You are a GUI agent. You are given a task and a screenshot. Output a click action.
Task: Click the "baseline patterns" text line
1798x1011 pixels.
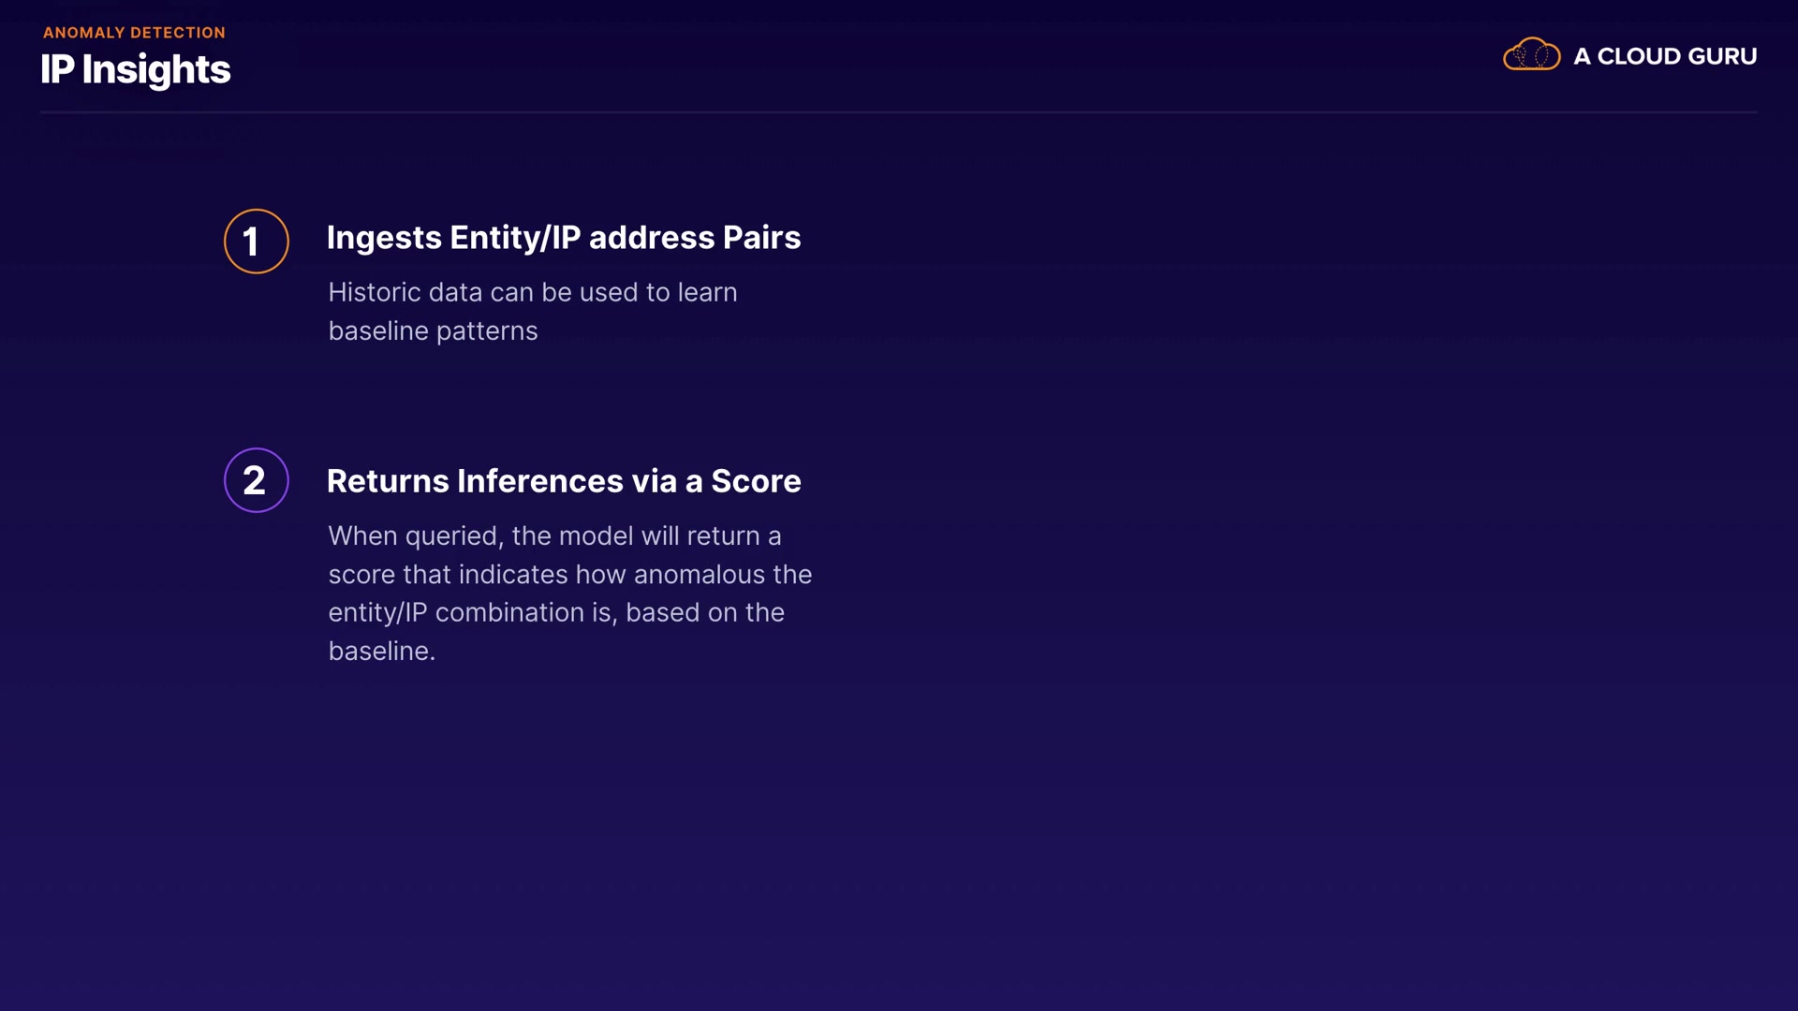433,330
